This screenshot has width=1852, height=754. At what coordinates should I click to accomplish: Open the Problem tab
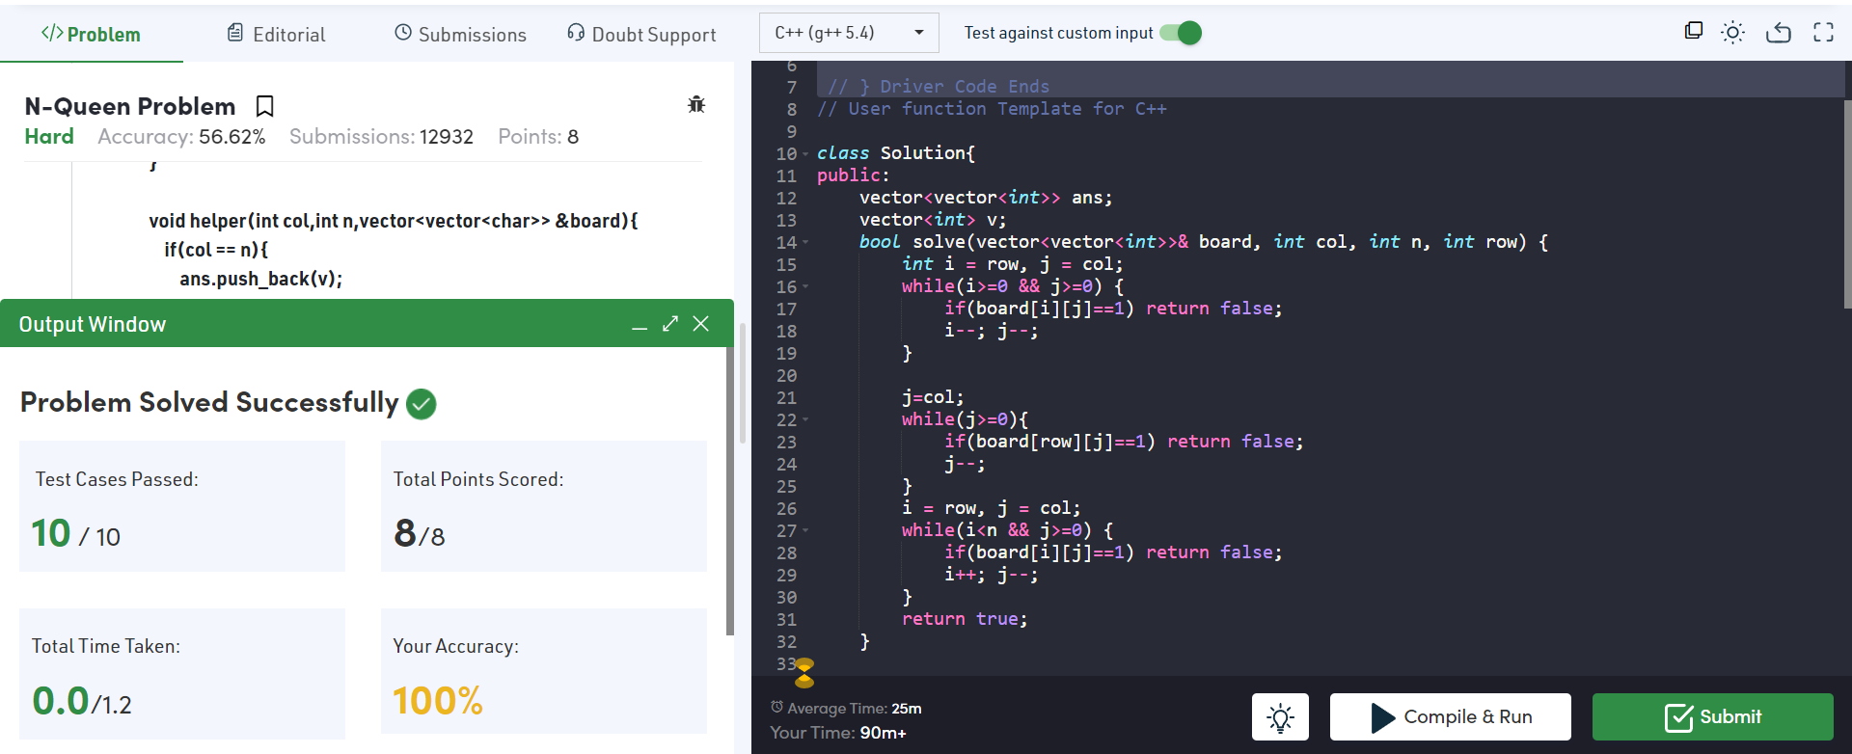(x=91, y=35)
